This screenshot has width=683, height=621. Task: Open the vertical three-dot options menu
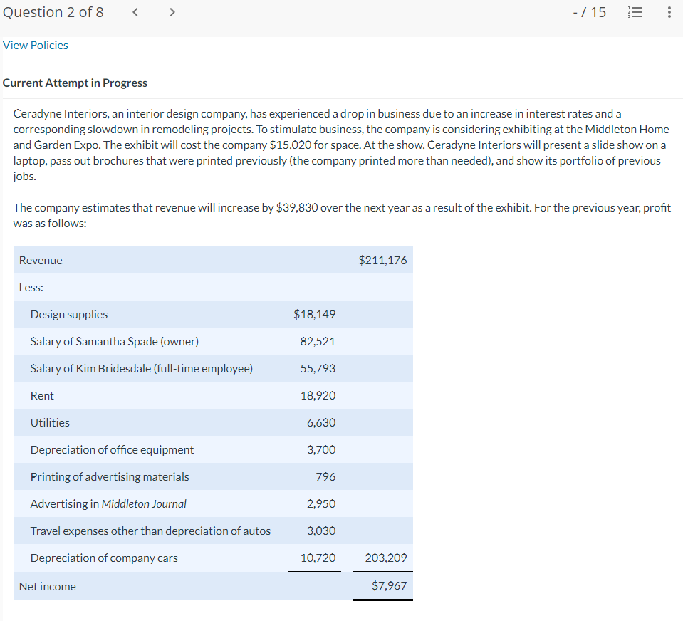668,12
